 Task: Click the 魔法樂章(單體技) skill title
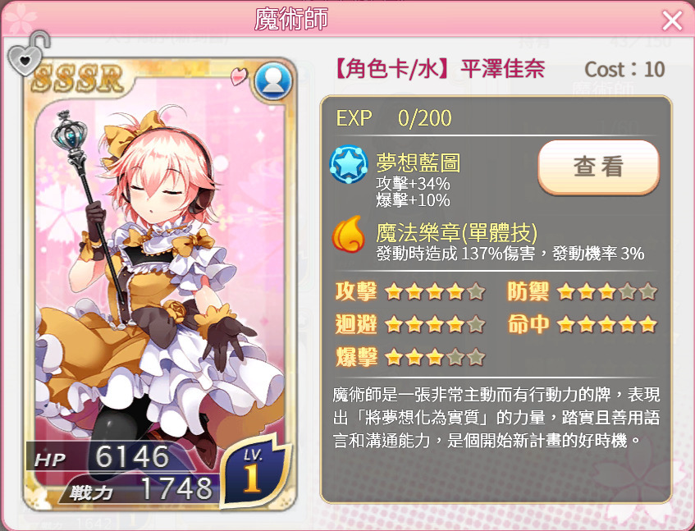click(456, 231)
